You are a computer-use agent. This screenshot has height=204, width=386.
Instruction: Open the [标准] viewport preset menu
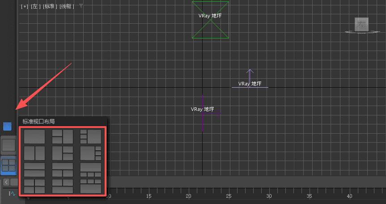pos(50,7)
